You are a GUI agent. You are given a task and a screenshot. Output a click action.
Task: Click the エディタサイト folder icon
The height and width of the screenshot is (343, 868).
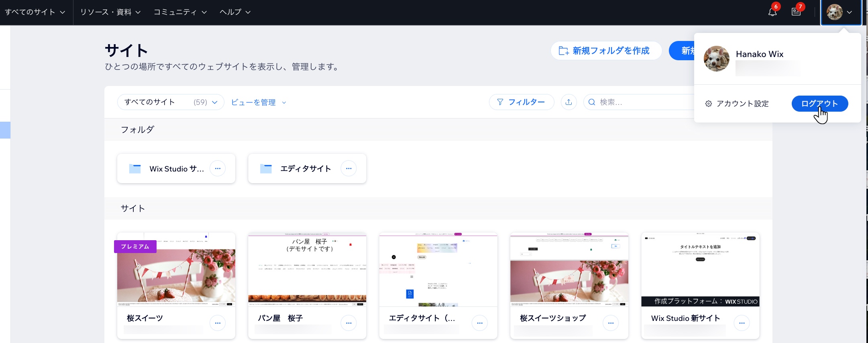pos(266,169)
